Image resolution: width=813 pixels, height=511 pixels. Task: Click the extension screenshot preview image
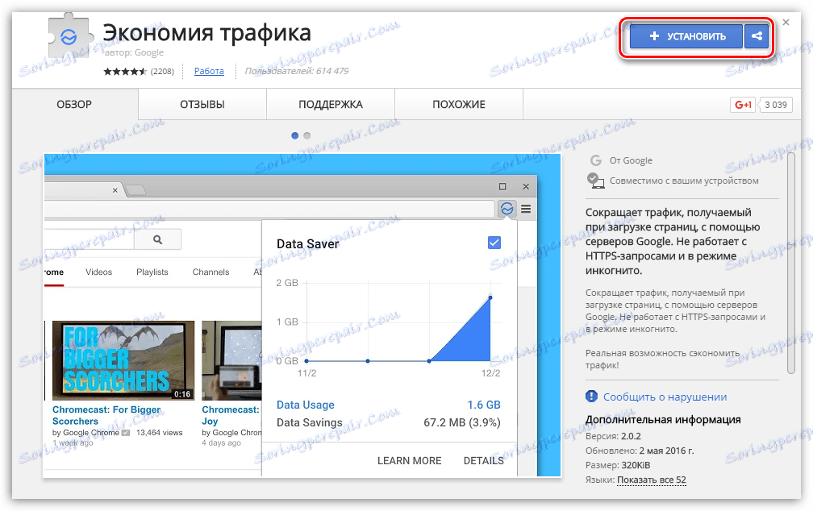click(302, 315)
